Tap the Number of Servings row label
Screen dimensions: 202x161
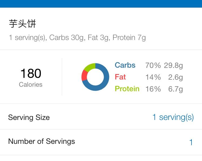click(x=41, y=141)
